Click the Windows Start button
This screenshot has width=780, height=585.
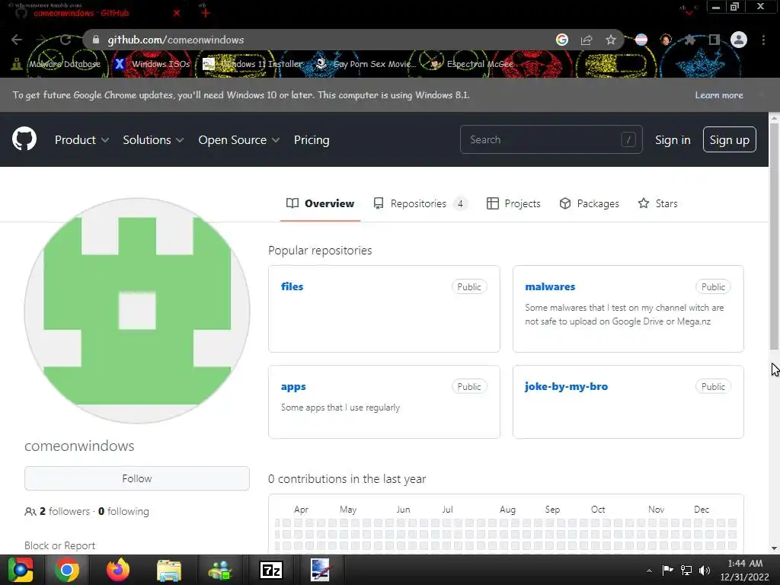pyautogui.click(x=20, y=570)
